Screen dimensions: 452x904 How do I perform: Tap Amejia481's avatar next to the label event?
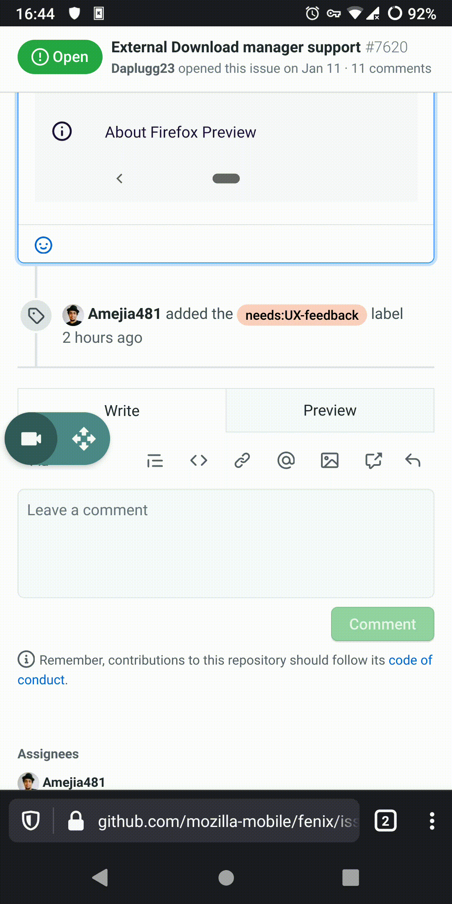click(73, 315)
